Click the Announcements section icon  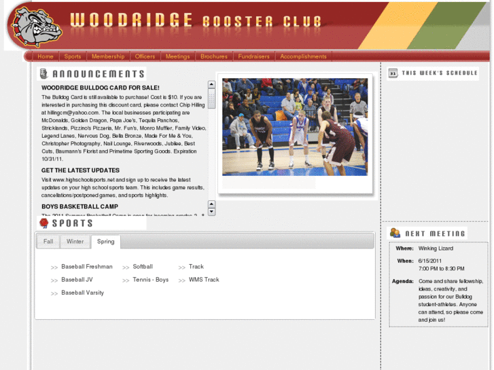pos(43,74)
